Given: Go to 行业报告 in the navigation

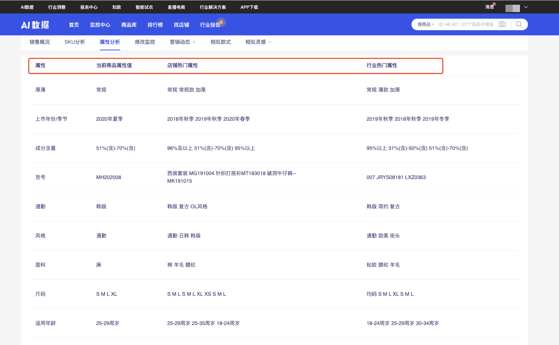Looking at the screenshot, I should coord(210,25).
